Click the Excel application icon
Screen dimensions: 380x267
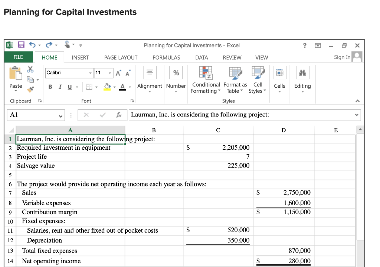tap(9, 45)
